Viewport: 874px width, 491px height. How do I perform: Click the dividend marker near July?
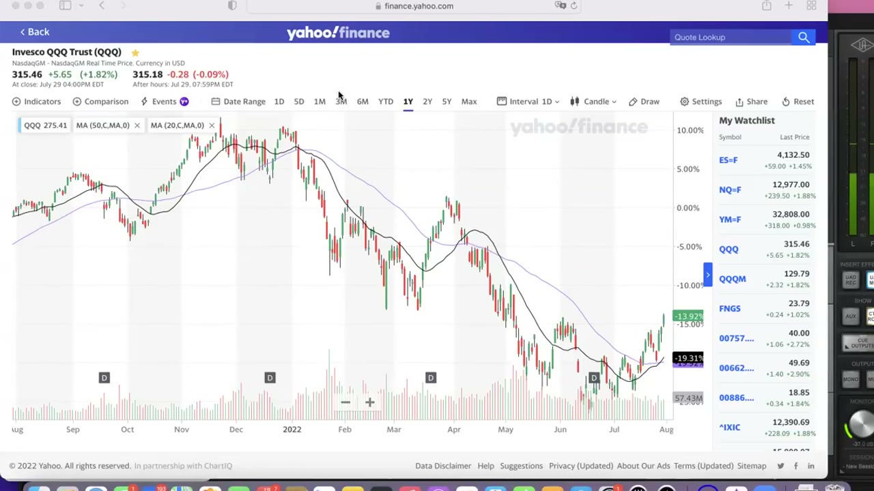[593, 378]
